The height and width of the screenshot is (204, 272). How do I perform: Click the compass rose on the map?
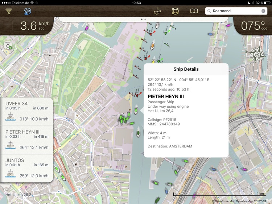tap(257, 55)
